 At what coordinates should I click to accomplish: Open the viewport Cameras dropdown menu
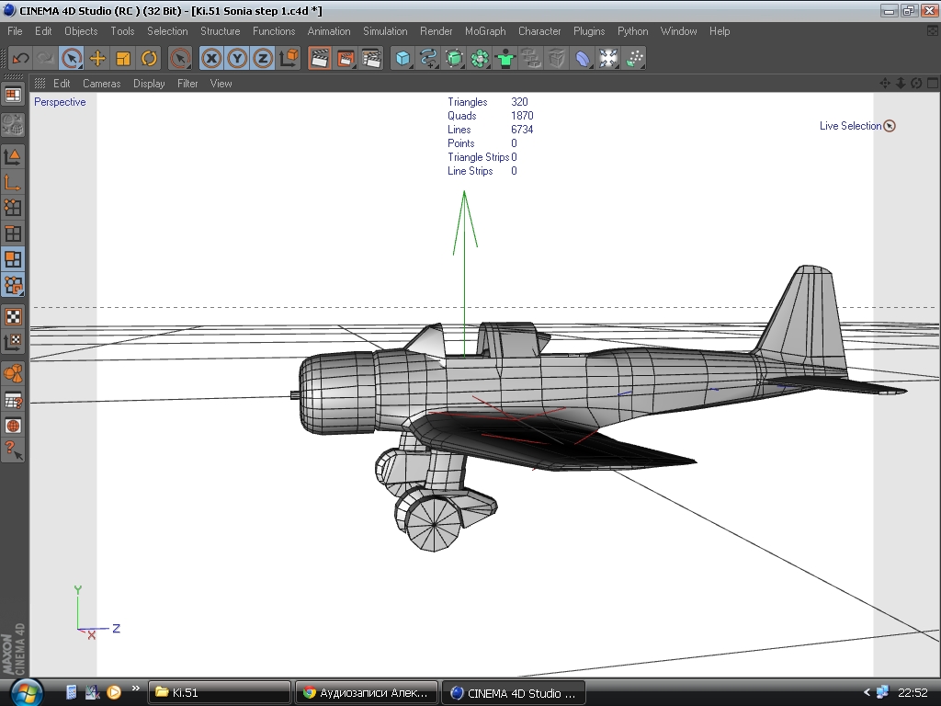coord(101,84)
